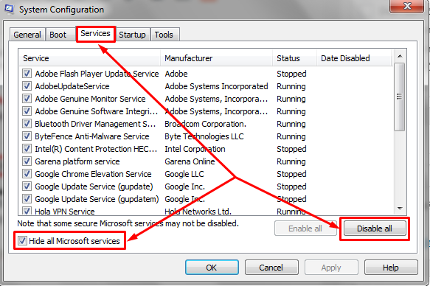Click the Status column header
This screenshot has height=286, width=430.
295,58
